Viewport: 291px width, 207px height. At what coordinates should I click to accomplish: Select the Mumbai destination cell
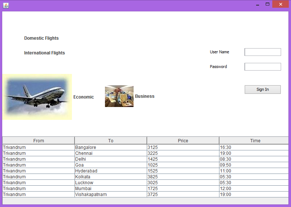pyautogui.click(x=111, y=189)
